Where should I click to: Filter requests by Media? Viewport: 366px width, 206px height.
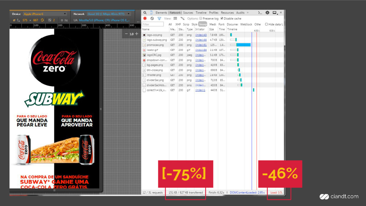(x=212, y=24)
